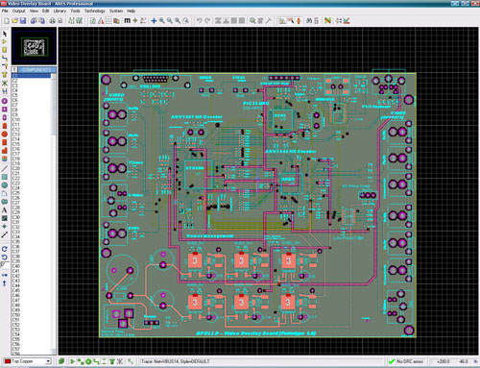
Task: Click the zoom in magnifier icon
Action: click(x=162, y=21)
